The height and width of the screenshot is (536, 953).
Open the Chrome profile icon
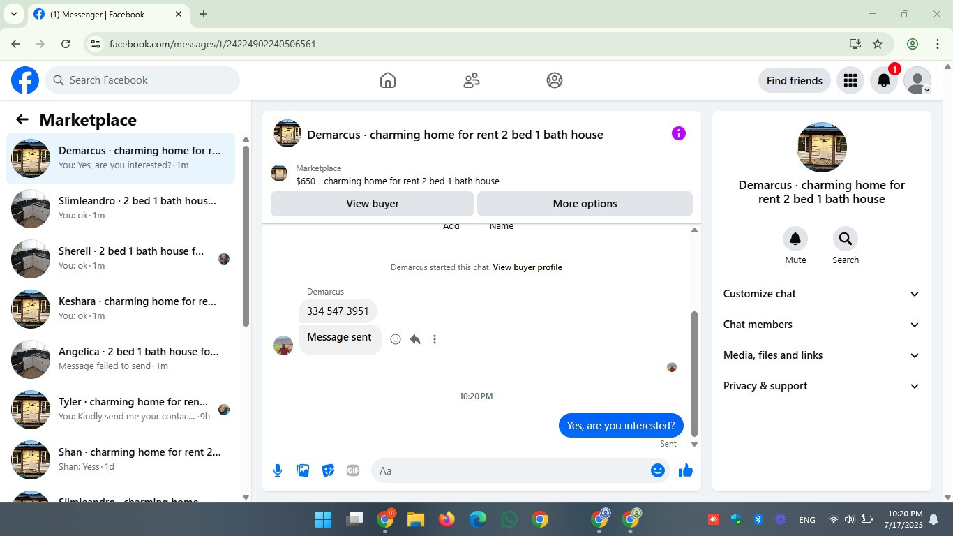(913, 44)
